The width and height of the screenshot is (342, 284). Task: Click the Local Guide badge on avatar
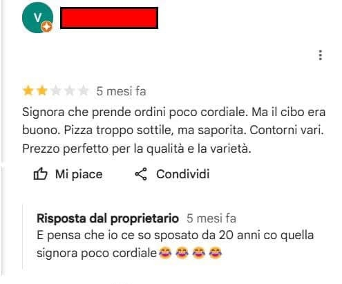click(47, 27)
